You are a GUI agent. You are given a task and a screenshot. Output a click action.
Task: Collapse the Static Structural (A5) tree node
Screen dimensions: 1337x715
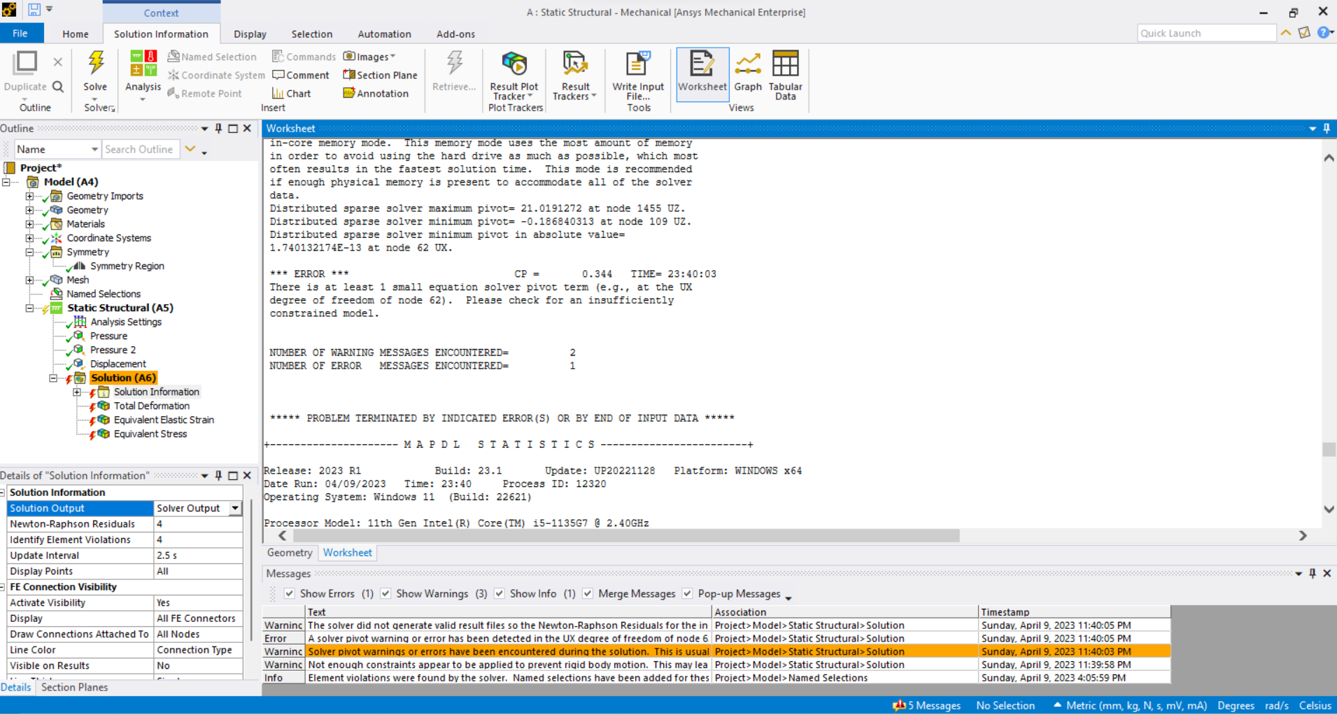[x=29, y=308]
